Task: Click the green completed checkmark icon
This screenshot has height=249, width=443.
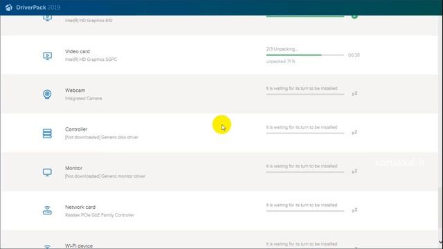Action: tap(354, 17)
